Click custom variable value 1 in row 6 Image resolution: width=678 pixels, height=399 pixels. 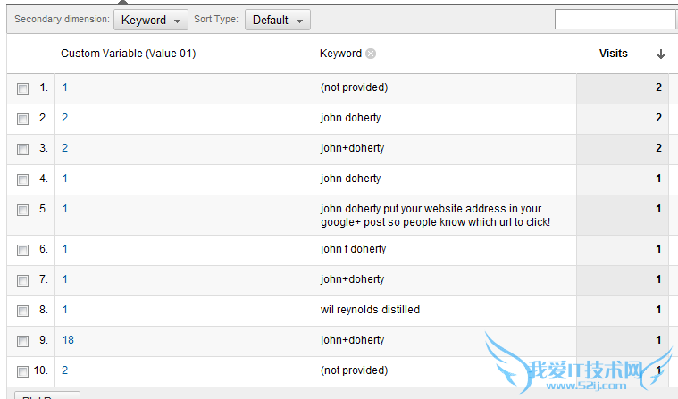65,249
